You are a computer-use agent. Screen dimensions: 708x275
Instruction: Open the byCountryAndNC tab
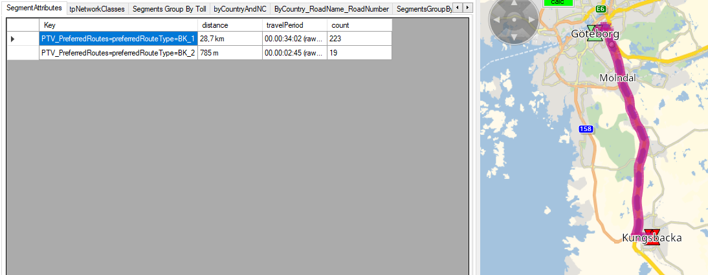coord(239,9)
